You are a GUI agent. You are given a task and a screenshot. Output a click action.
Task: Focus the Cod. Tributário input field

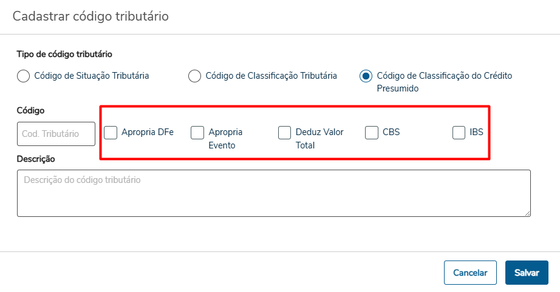(x=56, y=134)
